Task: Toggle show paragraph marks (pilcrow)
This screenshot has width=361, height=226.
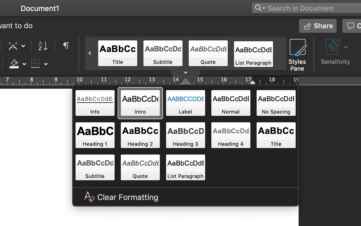Action: pyautogui.click(x=66, y=45)
